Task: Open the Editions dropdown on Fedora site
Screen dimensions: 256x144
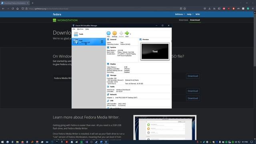Action: pyautogui.click(x=180, y=14)
